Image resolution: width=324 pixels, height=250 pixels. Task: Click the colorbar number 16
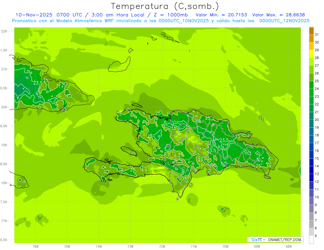click(317, 151)
